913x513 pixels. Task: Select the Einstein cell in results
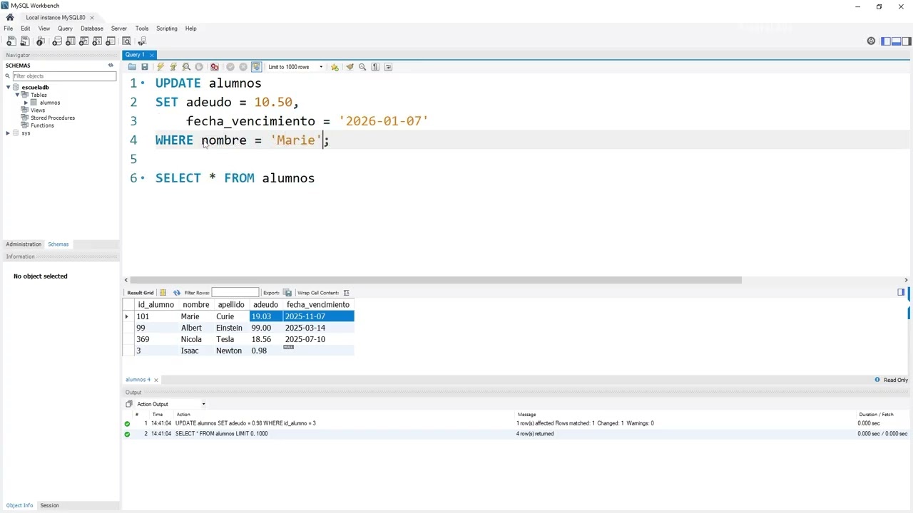tap(229, 328)
